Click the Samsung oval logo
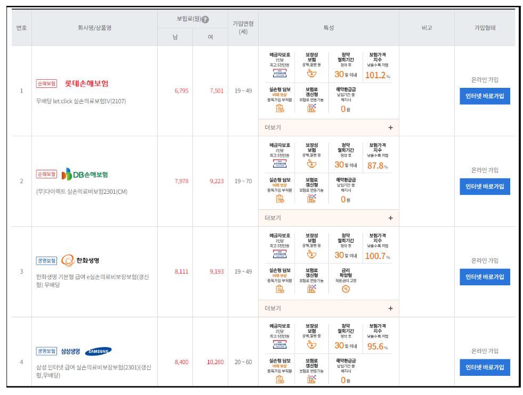Screen dimensions: 523x395 99,351
